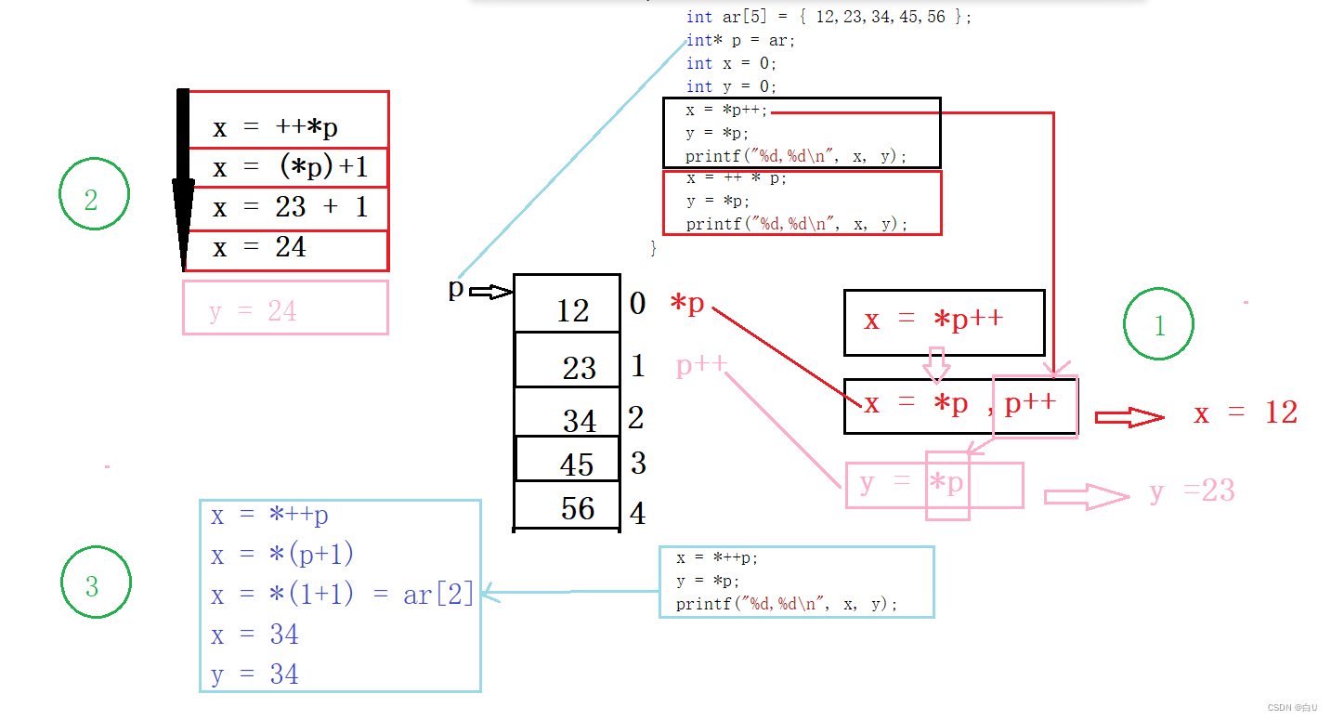Click the code line 'int x = 0;'
Screen dimensions: 1331x720
[731, 63]
